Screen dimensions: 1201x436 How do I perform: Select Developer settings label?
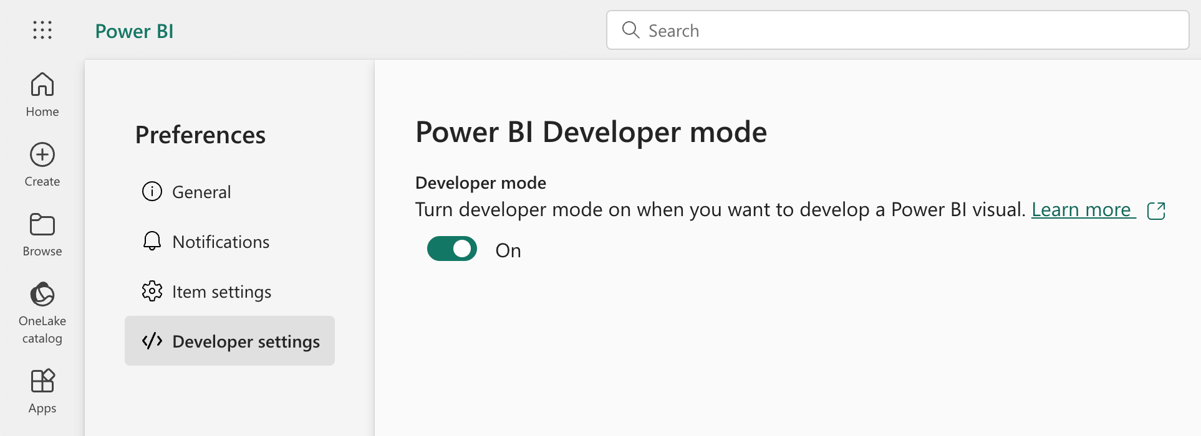point(246,341)
